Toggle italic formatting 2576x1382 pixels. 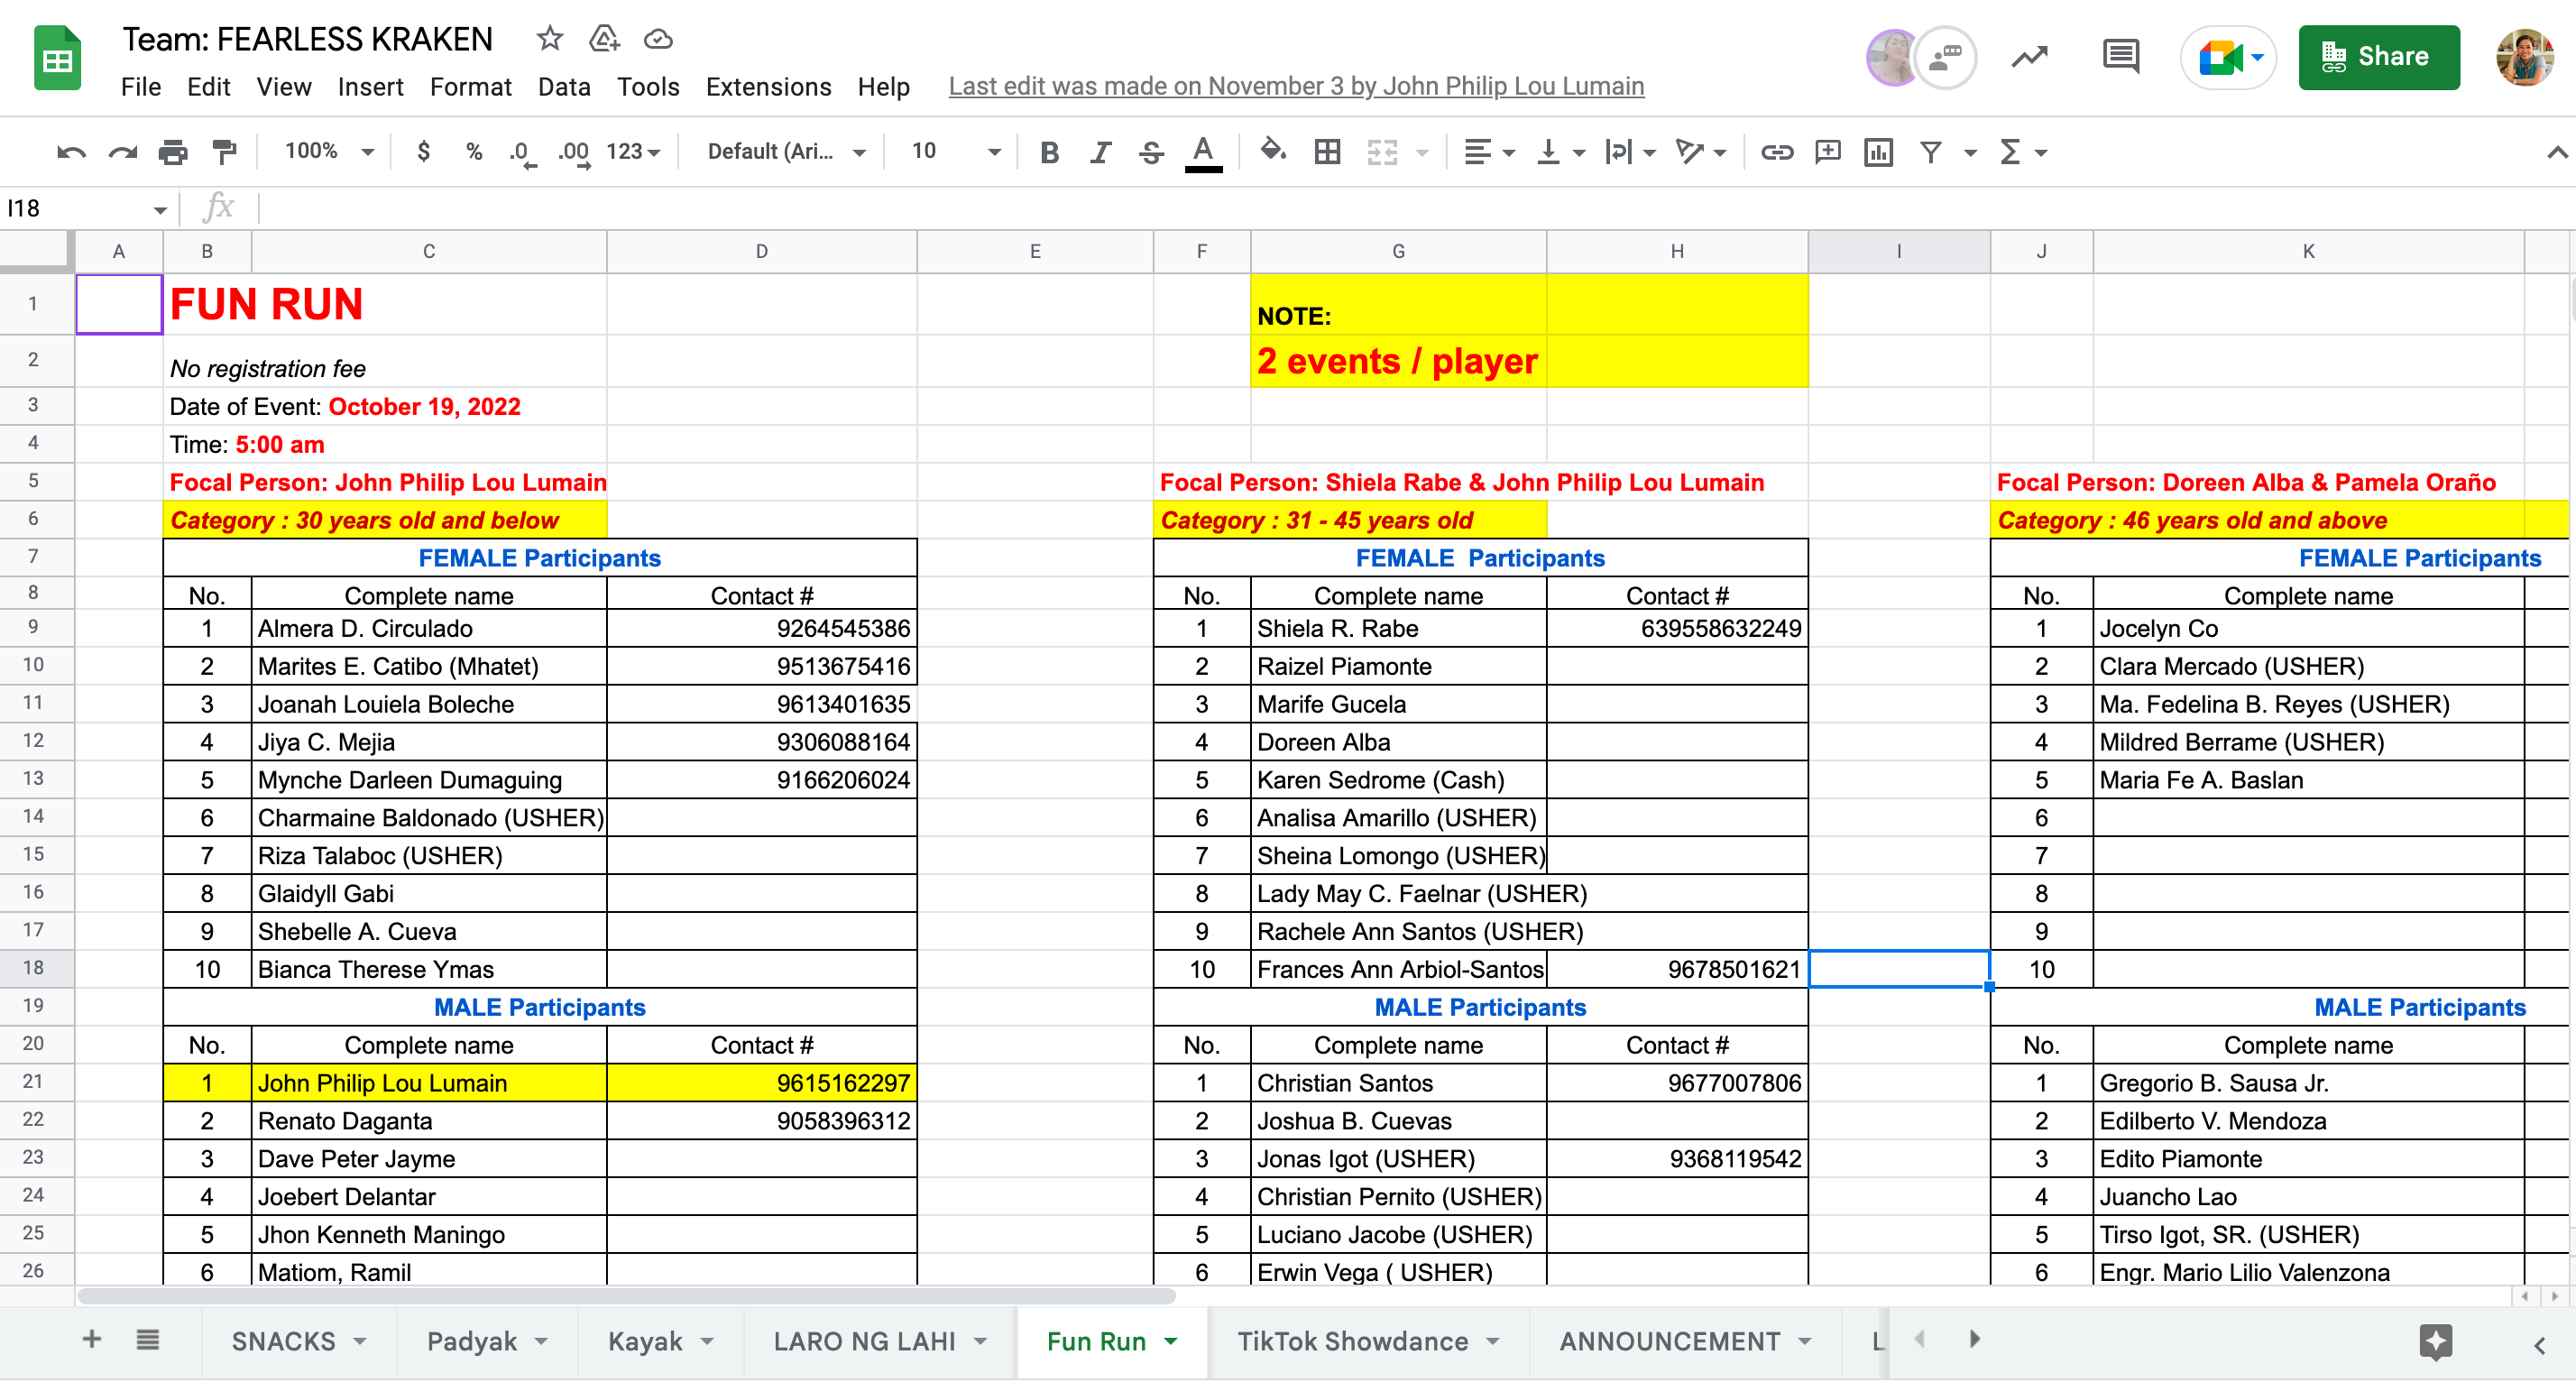coord(1100,152)
